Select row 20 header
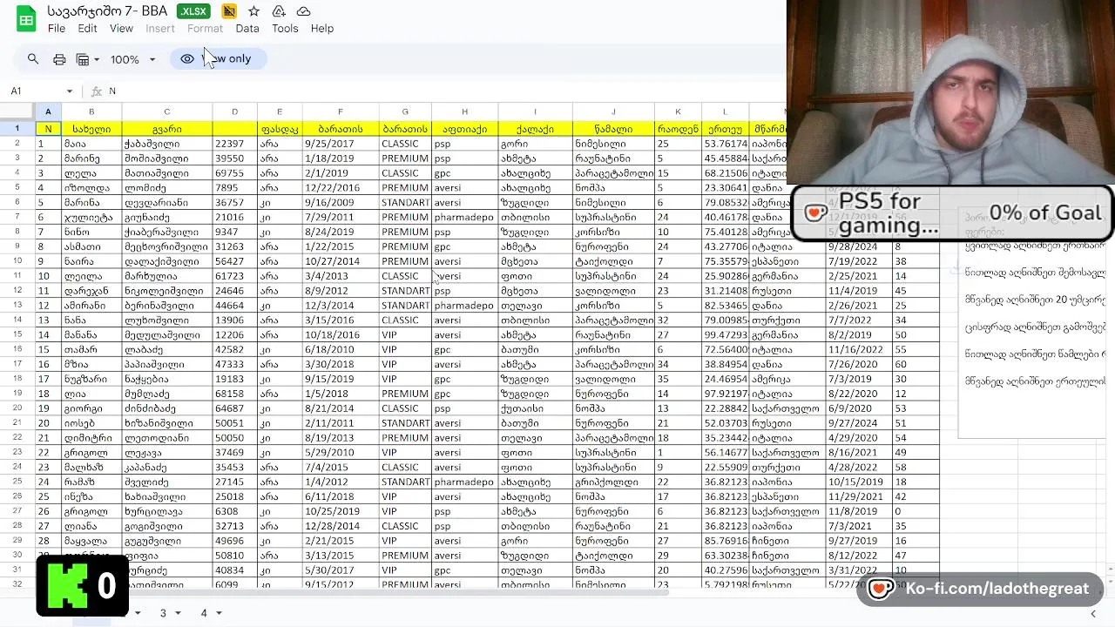The height and width of the screenshot is (627, 1115). (x=17, y=408)
